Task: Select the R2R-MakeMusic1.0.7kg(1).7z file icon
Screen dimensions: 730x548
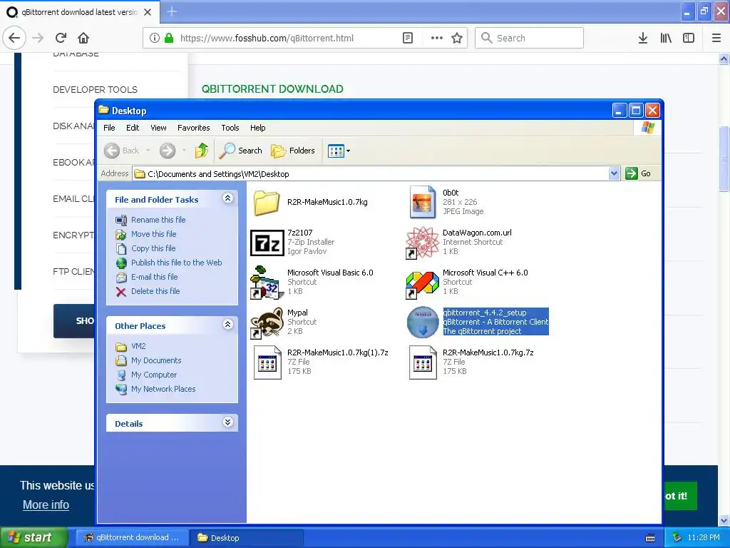Action: (267, 362)
